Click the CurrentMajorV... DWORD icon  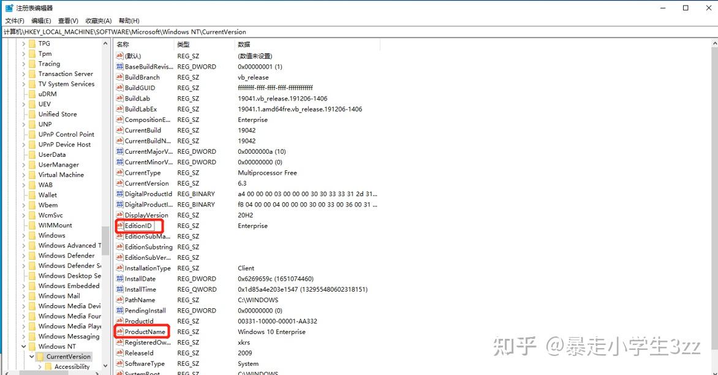(119, 151)
